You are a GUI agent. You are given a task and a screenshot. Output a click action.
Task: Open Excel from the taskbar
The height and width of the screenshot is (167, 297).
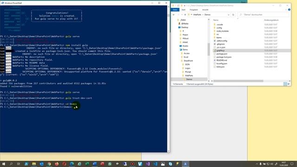[x=87, y=164]
